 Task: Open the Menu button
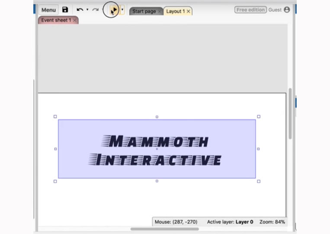[x=48, y=10]
